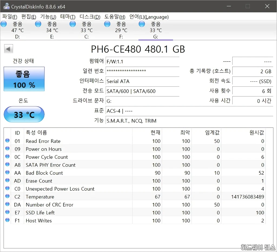Open the 디스크(D) menu
The image size is (277, 252).
click(x=90, y=17)
